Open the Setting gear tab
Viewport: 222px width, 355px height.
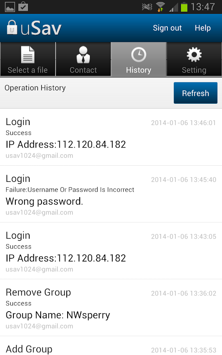tap(194, 59)
